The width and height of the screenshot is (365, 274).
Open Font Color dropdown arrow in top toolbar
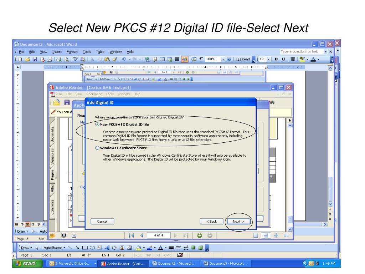[x=318, y=59]
